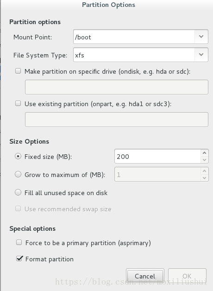Click the Fixed size field showing 200
The width and height of the screenshot is (213, 291).
point(157,156)
